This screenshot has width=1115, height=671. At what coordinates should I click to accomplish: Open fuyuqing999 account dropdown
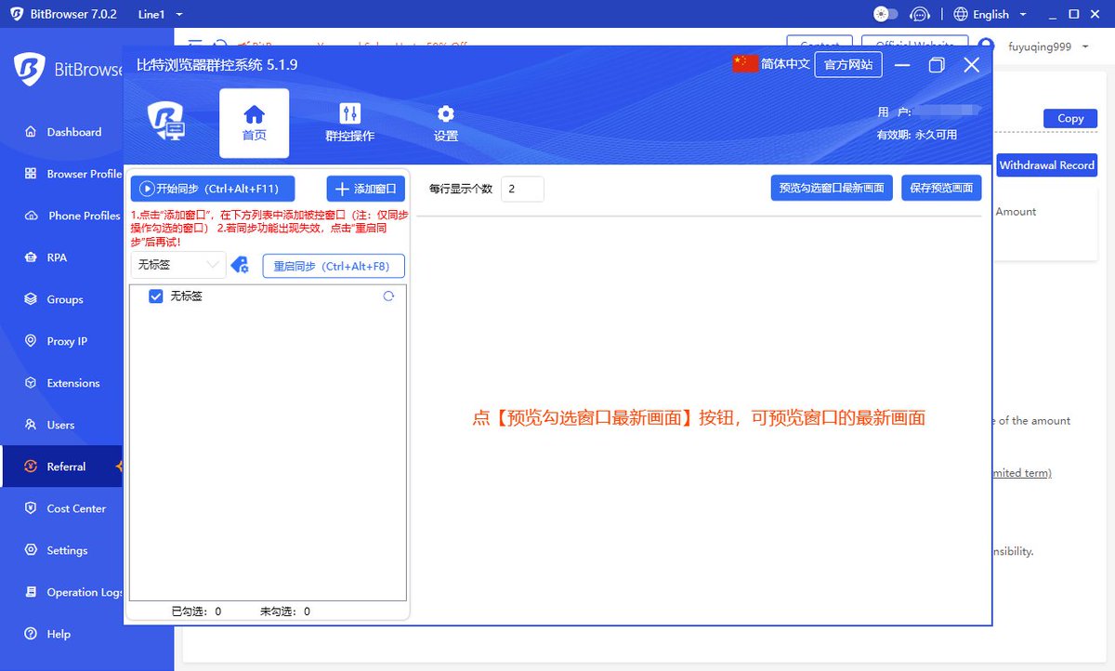click(1048, 46)
